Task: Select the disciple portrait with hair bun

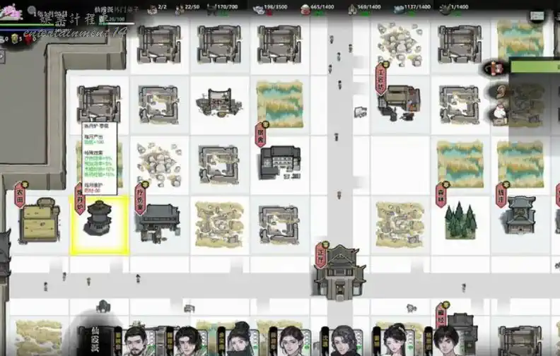Action: pyautogui.click(x=239, y=340)
